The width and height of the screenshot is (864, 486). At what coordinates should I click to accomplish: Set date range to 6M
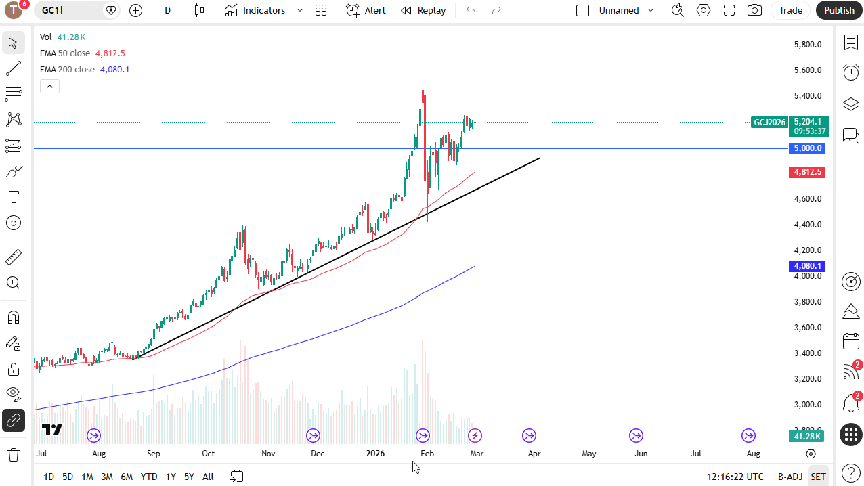coord(127,477)
